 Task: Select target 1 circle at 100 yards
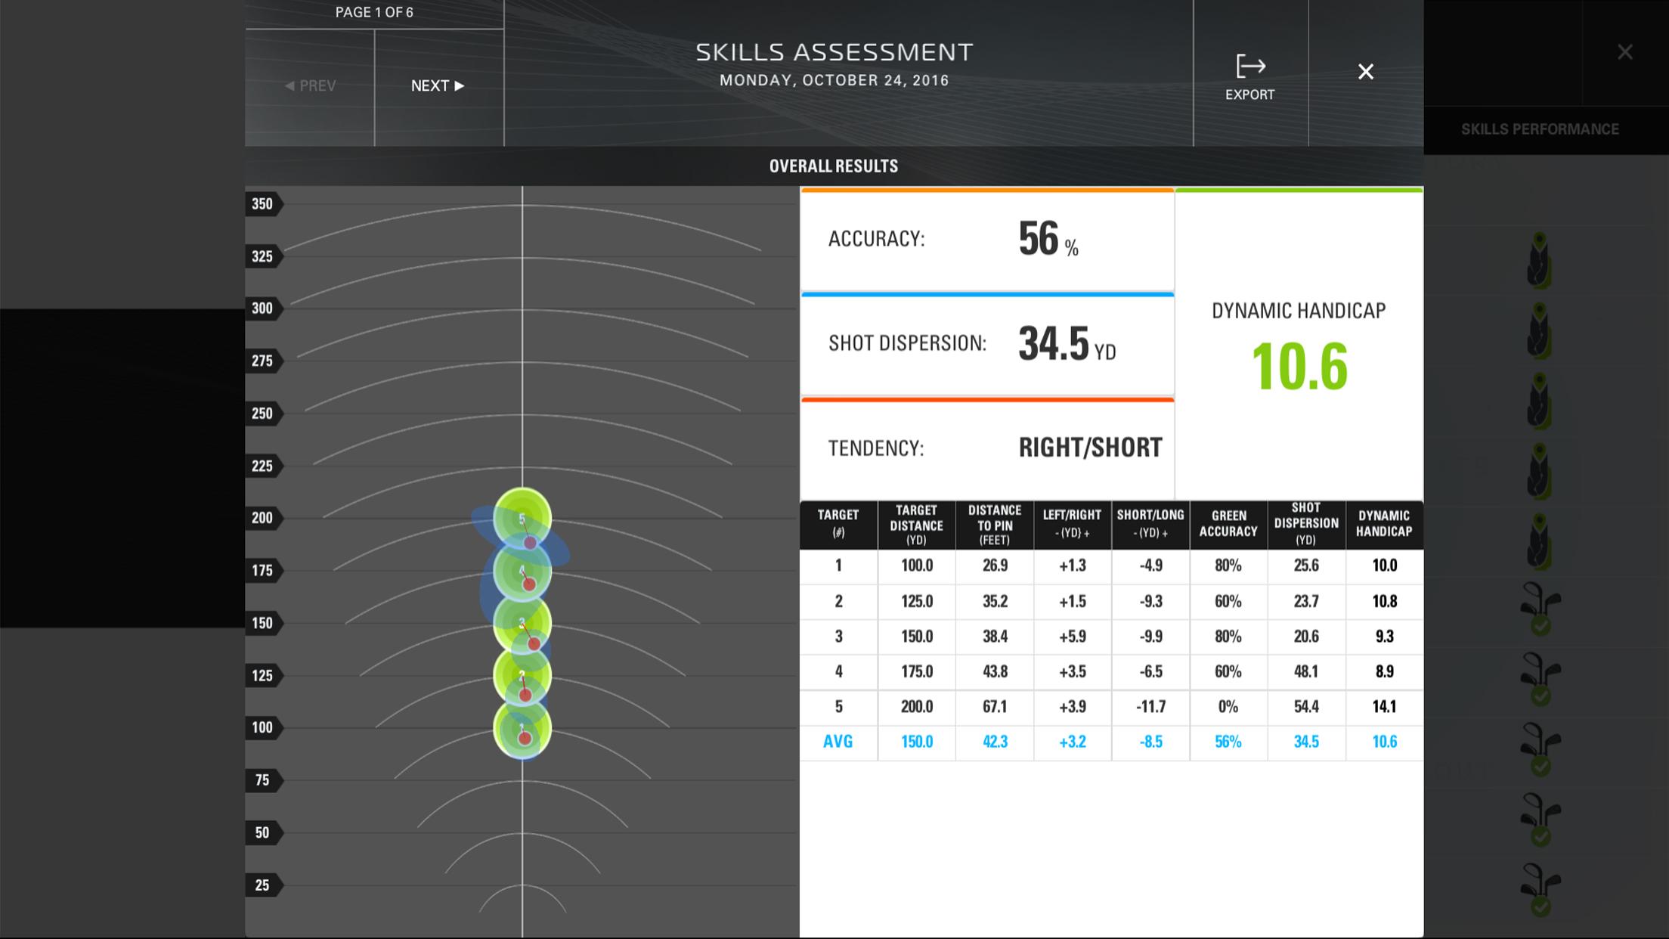coord(522,728)
